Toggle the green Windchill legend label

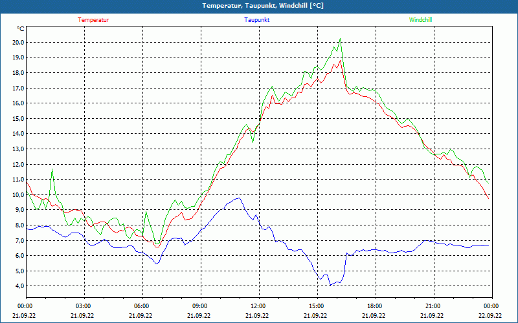click(x=420, y=20)
